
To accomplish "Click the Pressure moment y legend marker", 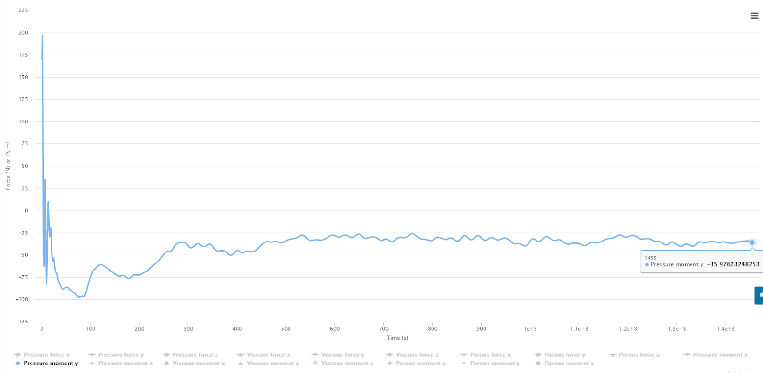I will pos(18,363).
